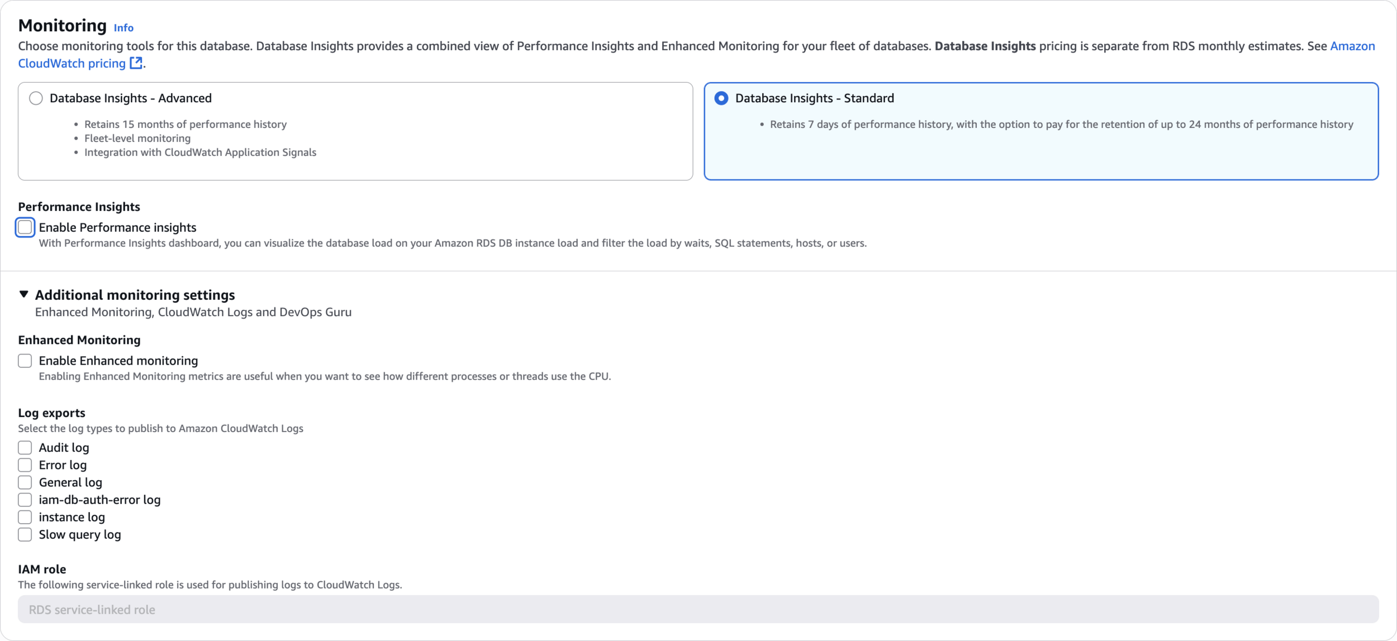Check the iam-db-auth-error log option

click(25, 500)
